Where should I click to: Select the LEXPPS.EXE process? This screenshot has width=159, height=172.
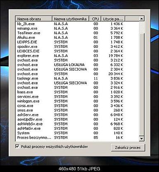(70, 42)
